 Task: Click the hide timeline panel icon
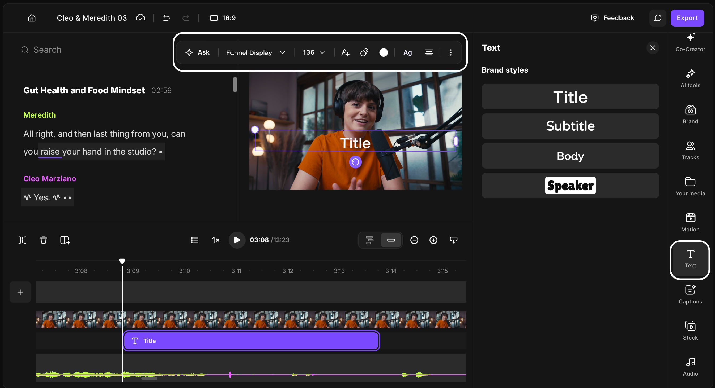click(x=453, y=240)
